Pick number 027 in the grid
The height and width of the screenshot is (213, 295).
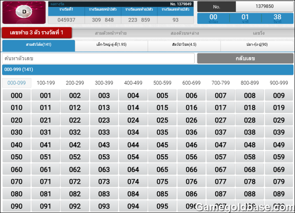tap(221, 120)
